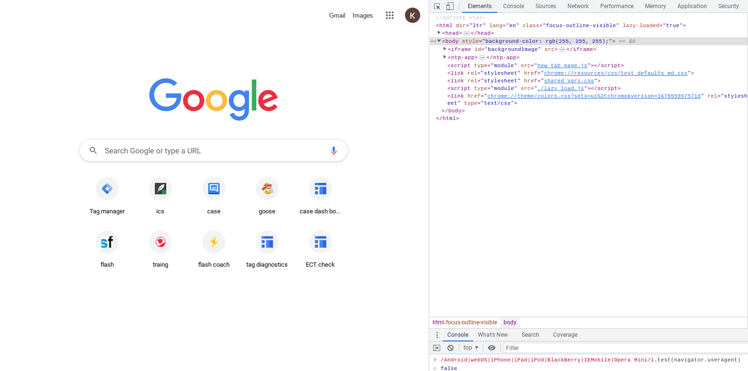Activate the DevTools inspect element picker
748x371 pixels.
(x=437, y=6)
